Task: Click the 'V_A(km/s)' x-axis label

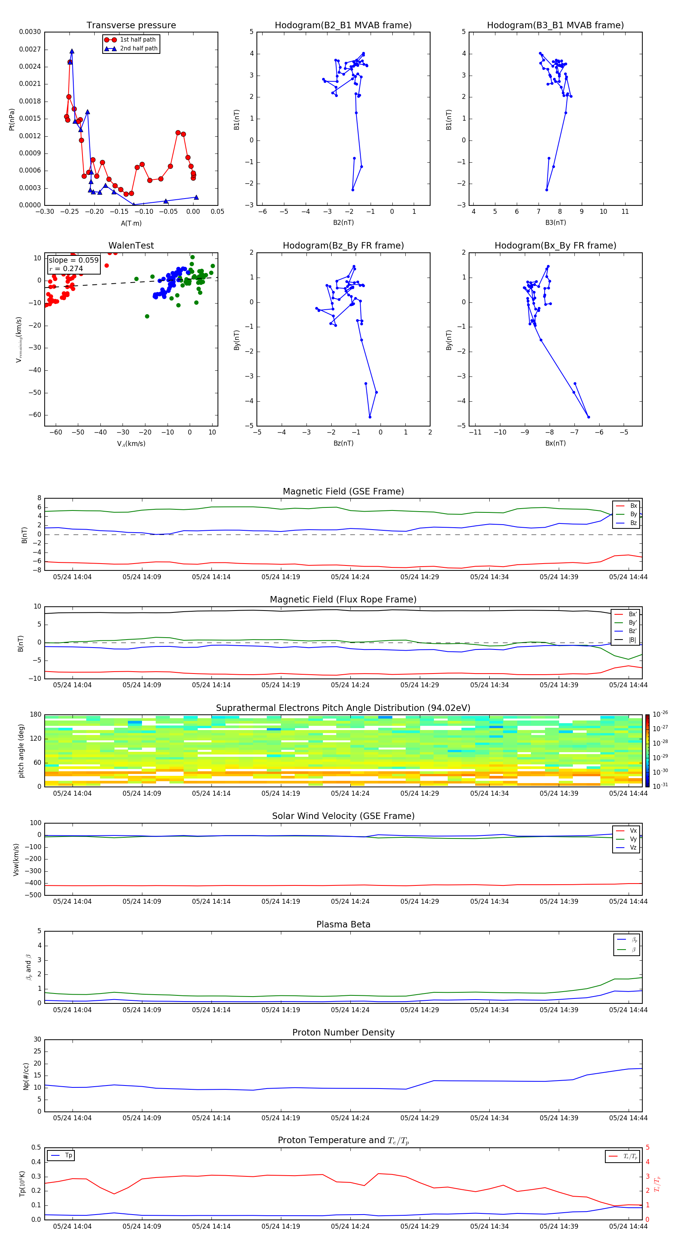Action: [x=131, y=444]
